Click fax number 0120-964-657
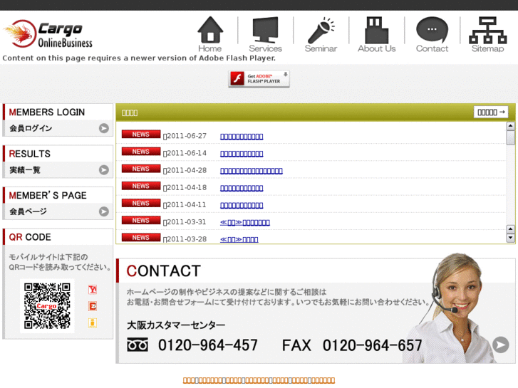Screen dimensions: 518x388 coord(373,345)
